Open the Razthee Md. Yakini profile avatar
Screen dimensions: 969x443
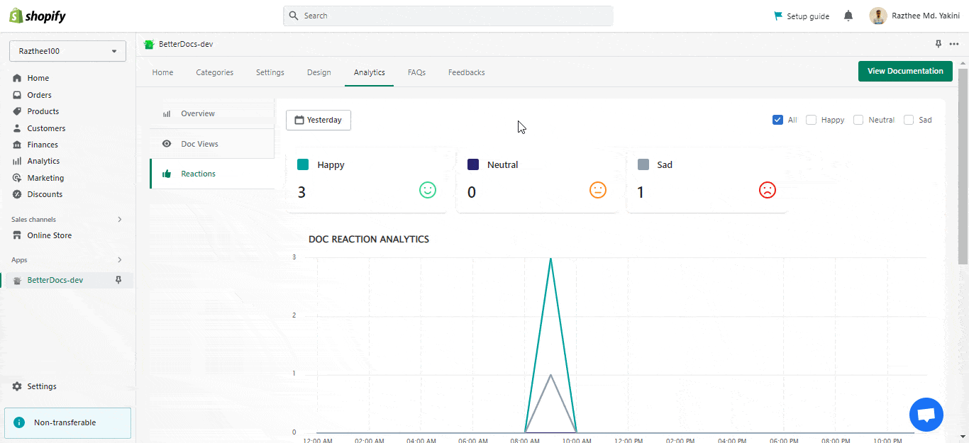point(878,16)
